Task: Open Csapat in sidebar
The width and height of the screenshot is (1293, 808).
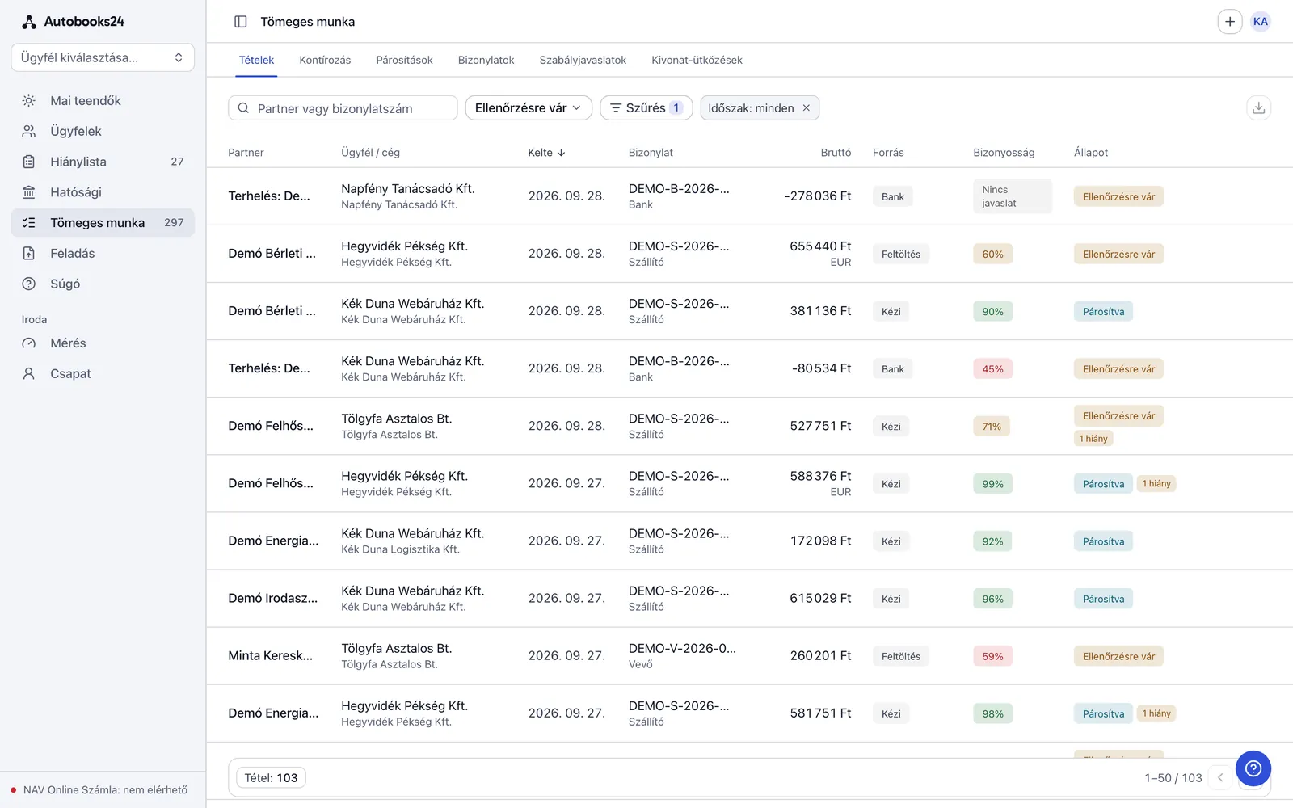Action: 103,373
